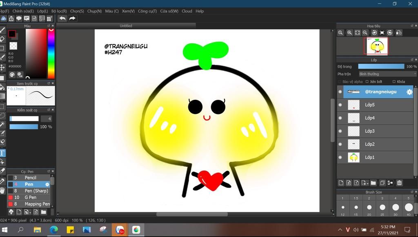
Task: Open the Help menu
Action: [200, 11]
